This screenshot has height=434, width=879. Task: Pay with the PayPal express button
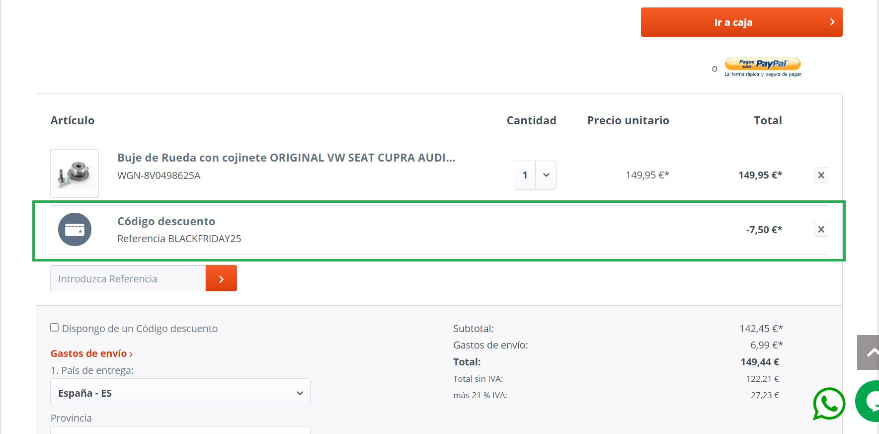pyautogui.click(x=762, y=65)
